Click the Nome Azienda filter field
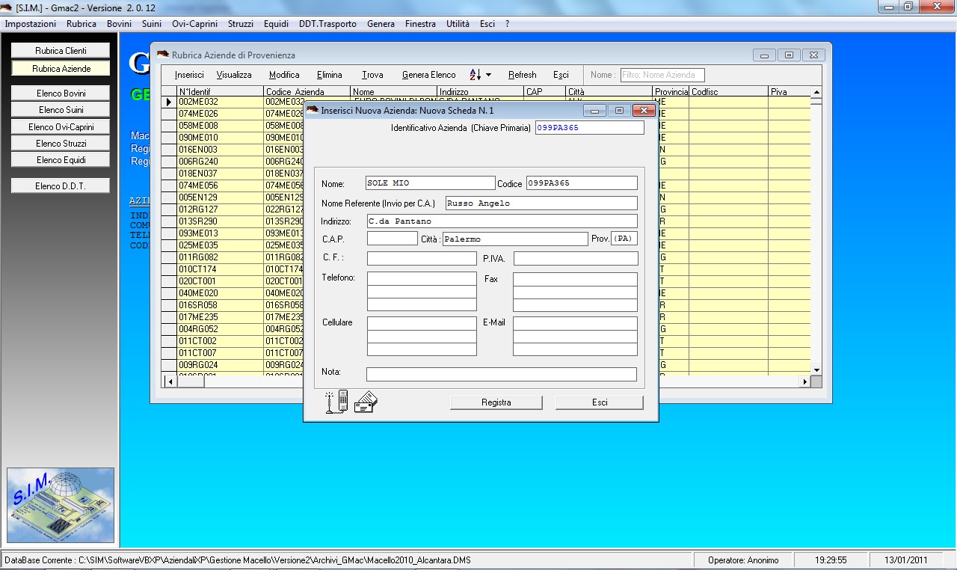Screen dimensions: 957x570 (x=662, y=75)
